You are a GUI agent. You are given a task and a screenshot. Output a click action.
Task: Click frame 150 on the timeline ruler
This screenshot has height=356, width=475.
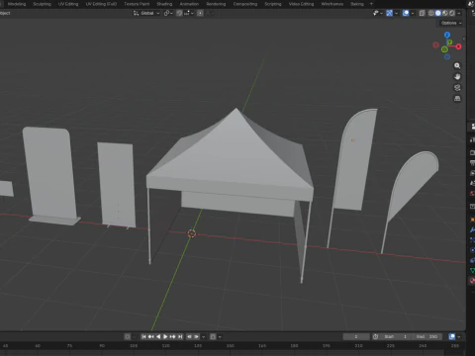[231, 346]
